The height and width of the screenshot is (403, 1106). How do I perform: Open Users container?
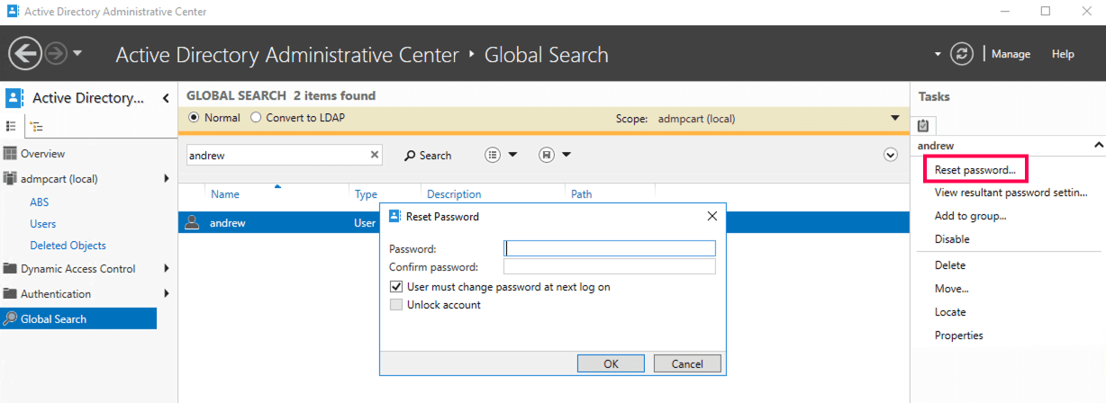pos(42,224)
